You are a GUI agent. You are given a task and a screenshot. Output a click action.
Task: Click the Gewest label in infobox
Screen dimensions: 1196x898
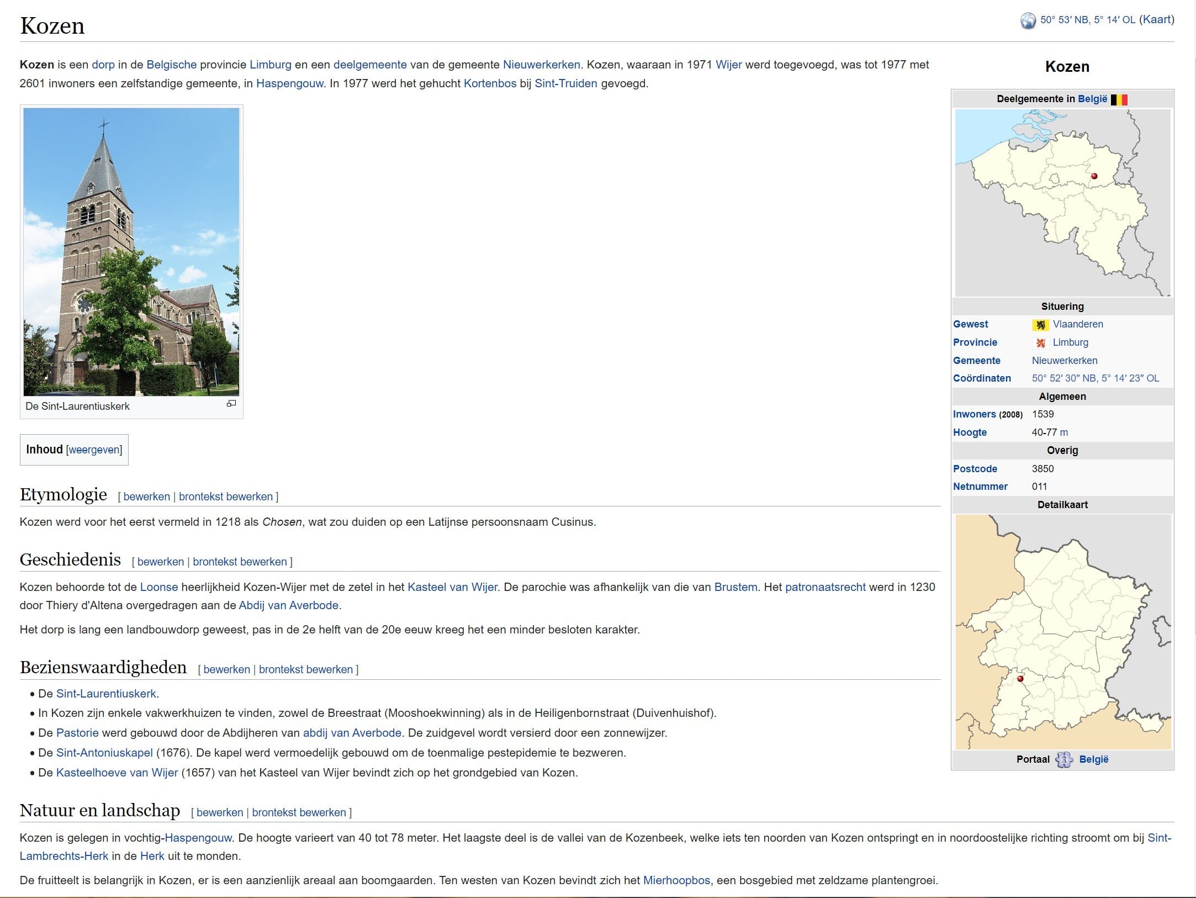point(970,324)
